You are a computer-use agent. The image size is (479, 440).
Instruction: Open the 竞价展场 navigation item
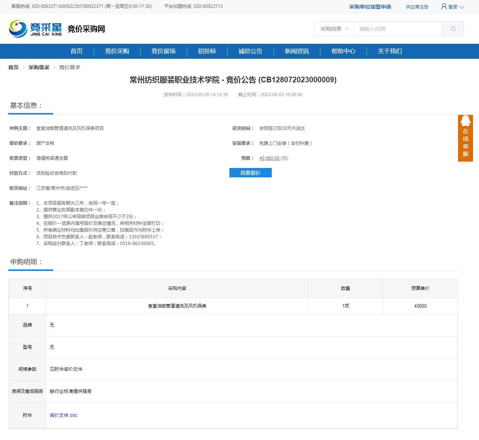163,51
